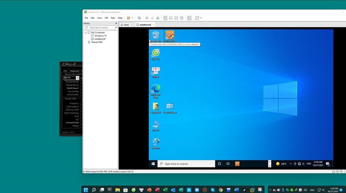346x193 pixels.
Task: Click the console view toolbar icon
Action: click(189, 18)
